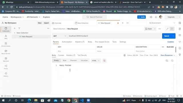Open the Monitors sidebar panel
Image resolution: width=183 pixels, height=103 pixels.
pyautogui.click(x=6, y=60)
